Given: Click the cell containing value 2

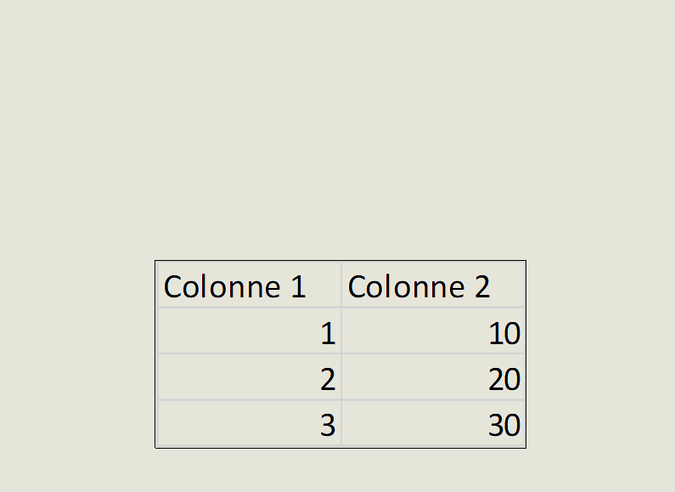Looking at the screenshot, I should (249, 378).
